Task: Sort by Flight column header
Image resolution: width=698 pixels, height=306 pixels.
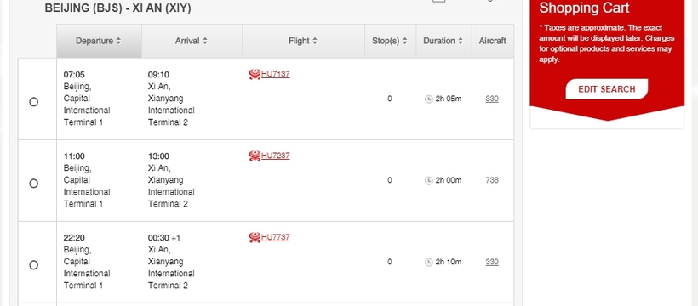Action: click(x=303, y=41)
